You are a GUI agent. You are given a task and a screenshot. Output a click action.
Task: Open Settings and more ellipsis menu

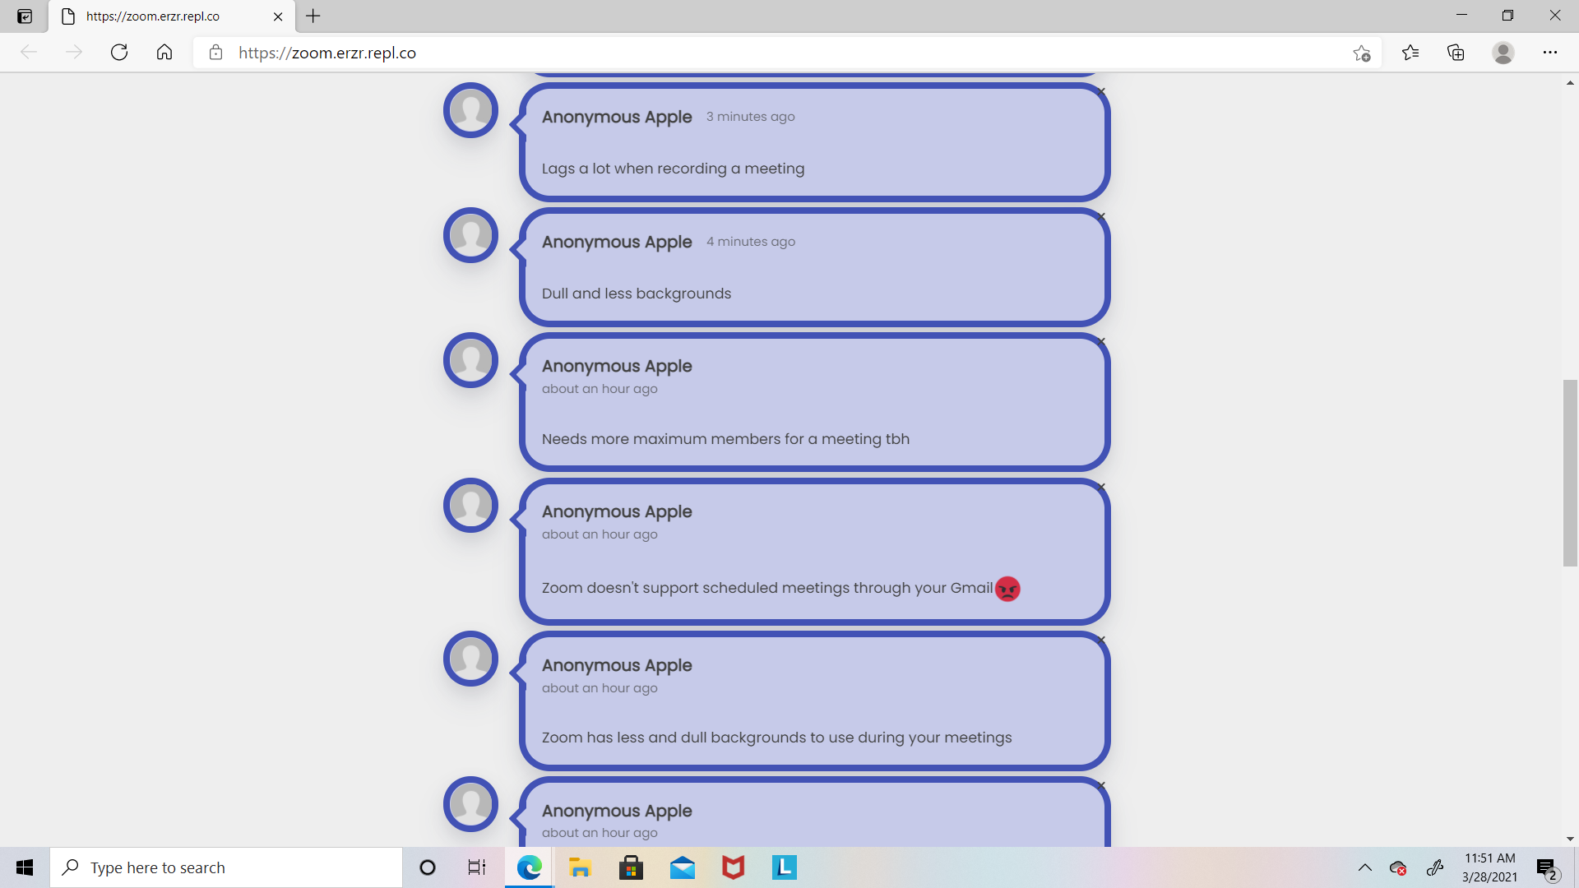1549,53
